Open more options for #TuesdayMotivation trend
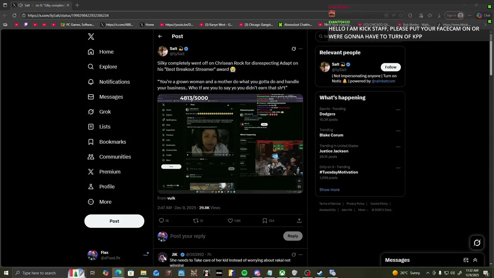494x278 pixels. coord(398,168)
